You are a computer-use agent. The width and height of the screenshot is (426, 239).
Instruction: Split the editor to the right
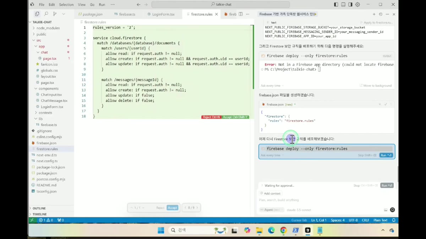(x=241, y=14)
